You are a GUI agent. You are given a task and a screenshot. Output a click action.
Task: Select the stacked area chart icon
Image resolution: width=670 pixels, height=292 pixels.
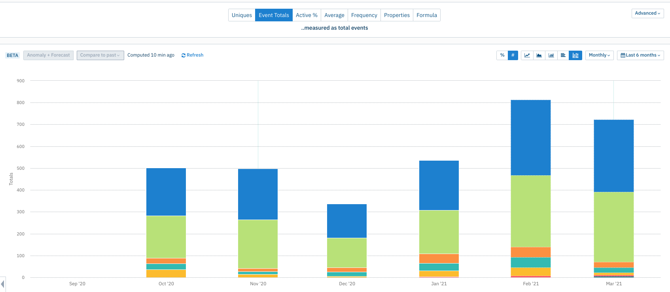coord(539,55)
